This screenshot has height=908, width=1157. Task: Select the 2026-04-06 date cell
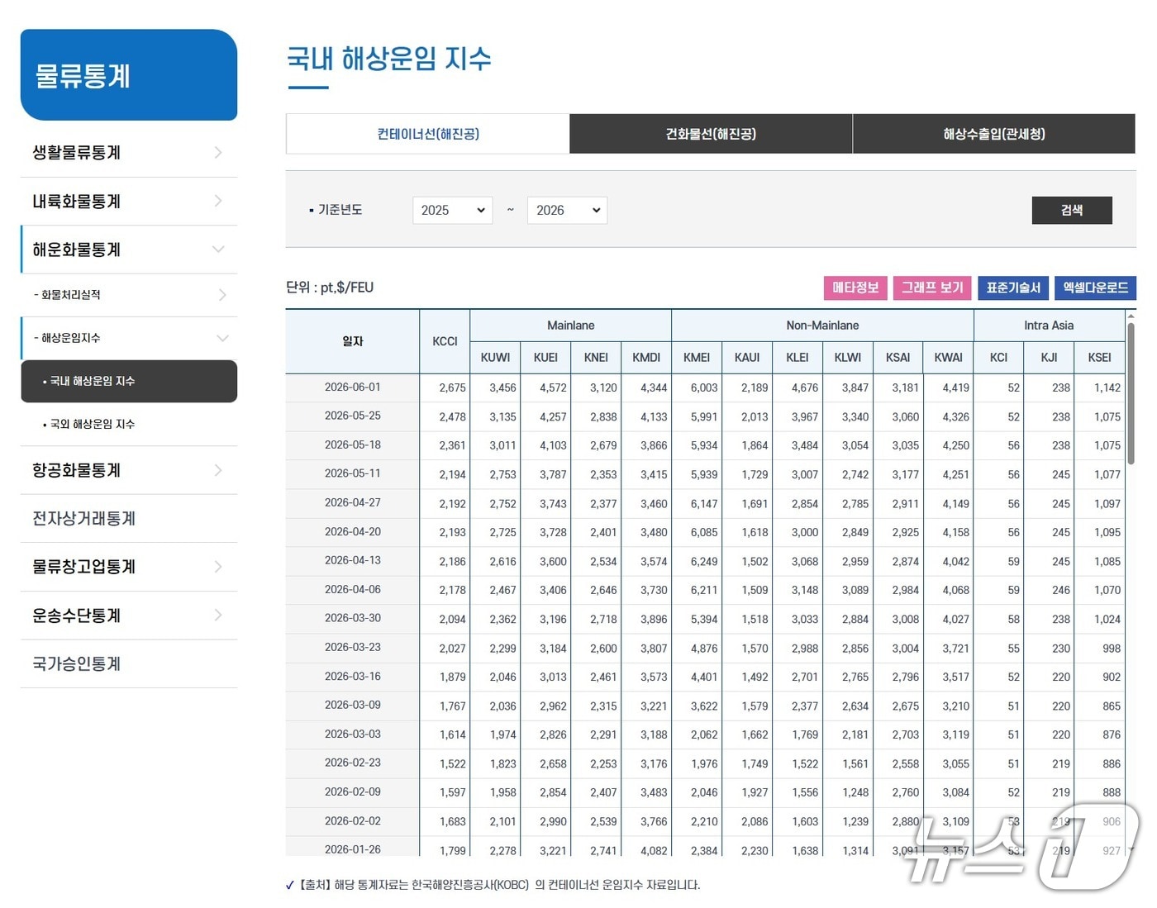(353, 589)
